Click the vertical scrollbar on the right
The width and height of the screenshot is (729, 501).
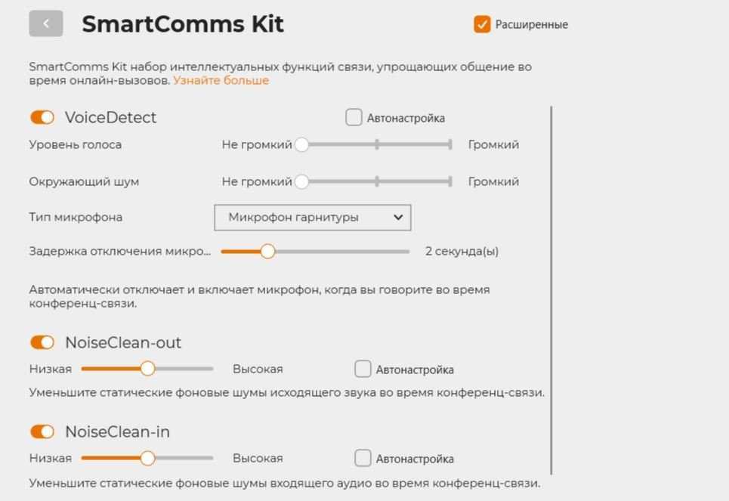552,287
